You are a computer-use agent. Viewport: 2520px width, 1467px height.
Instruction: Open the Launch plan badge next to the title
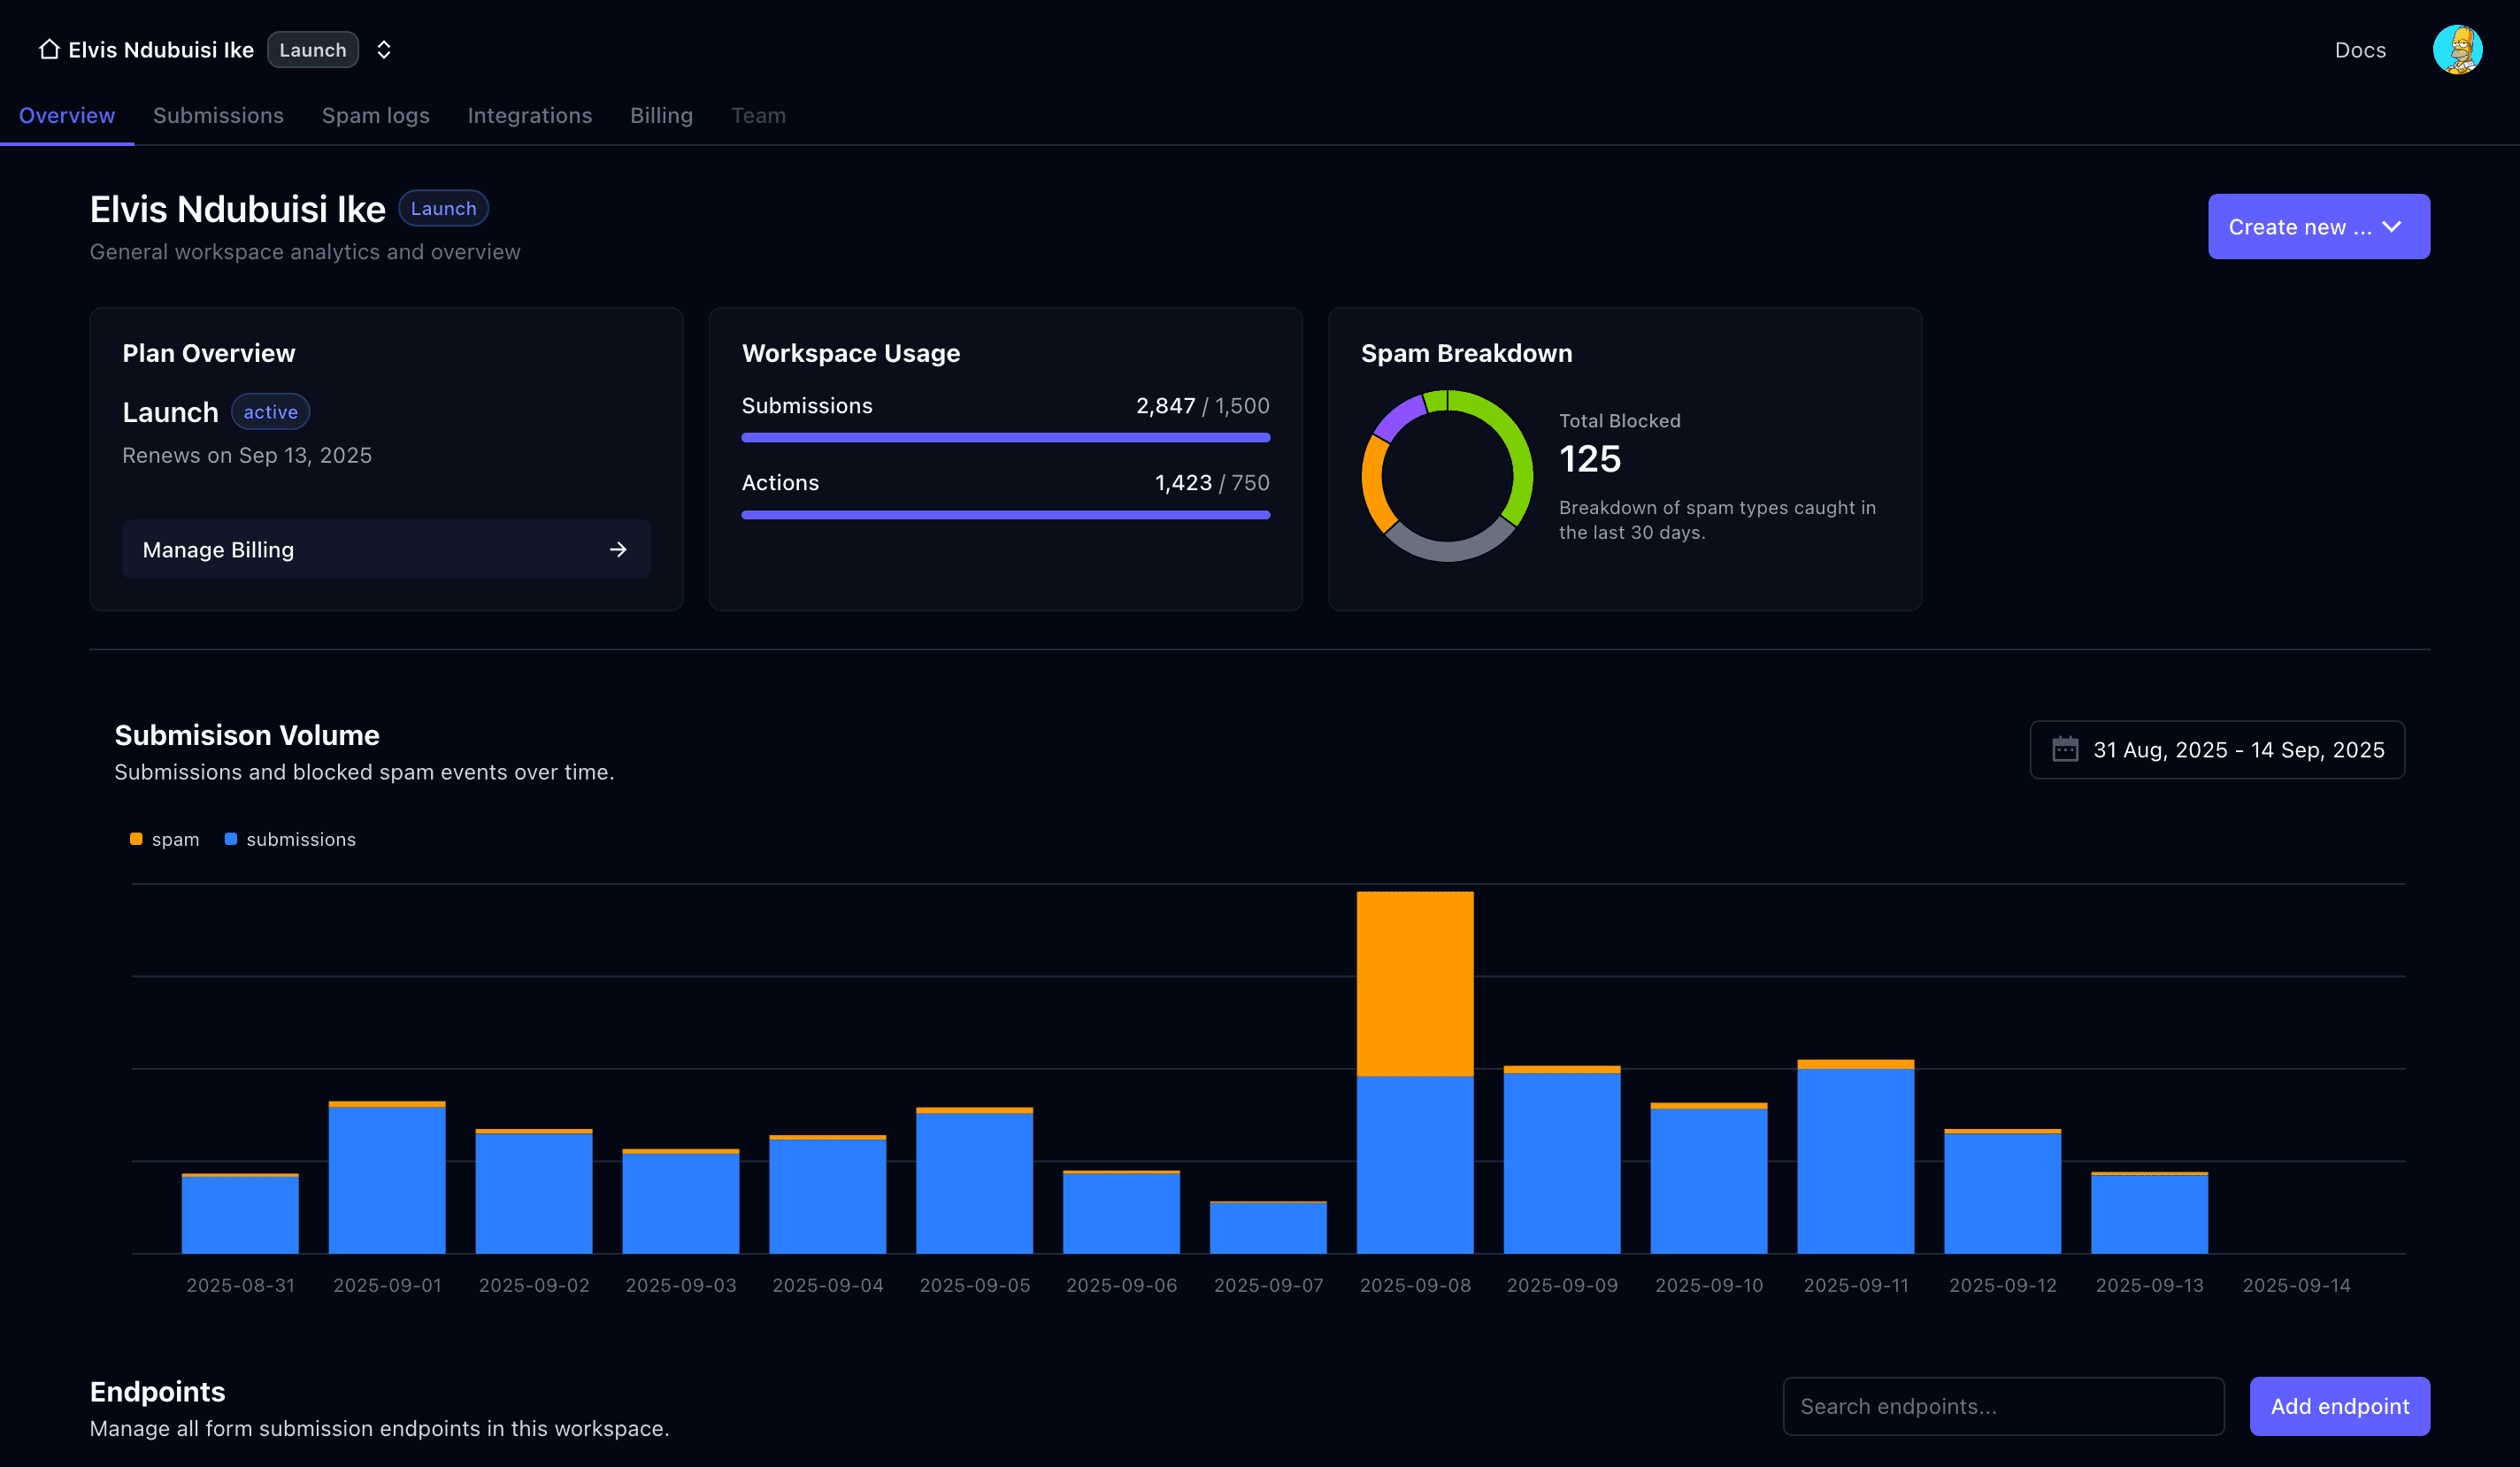pyautogui.click(x=443, y=208)
